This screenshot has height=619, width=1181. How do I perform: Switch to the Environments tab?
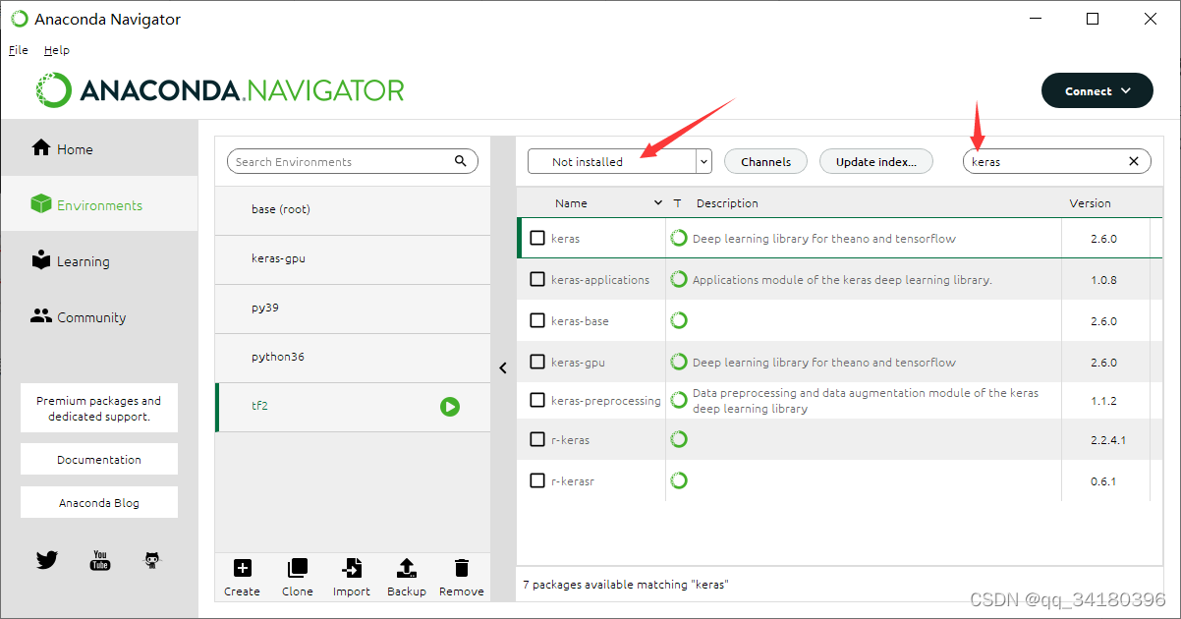(99, 204)
